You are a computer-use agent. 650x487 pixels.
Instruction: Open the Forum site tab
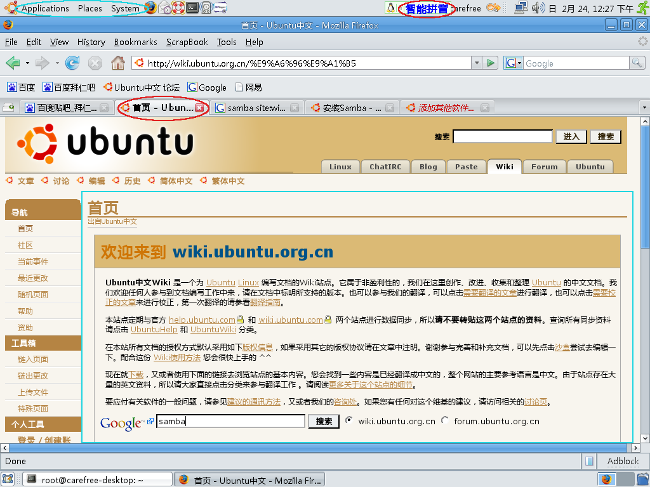(x=544, y=167)
